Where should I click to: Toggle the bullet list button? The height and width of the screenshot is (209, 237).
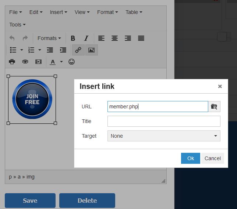[13, 50]
